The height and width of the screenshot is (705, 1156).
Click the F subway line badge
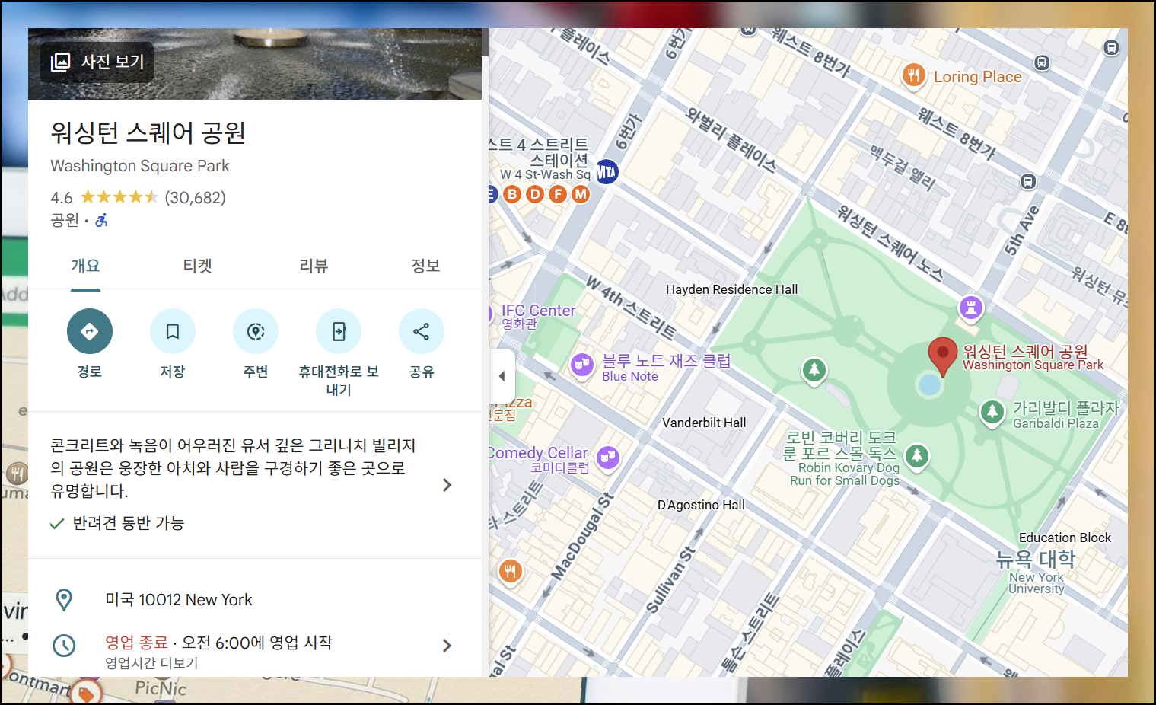[558, 194]
